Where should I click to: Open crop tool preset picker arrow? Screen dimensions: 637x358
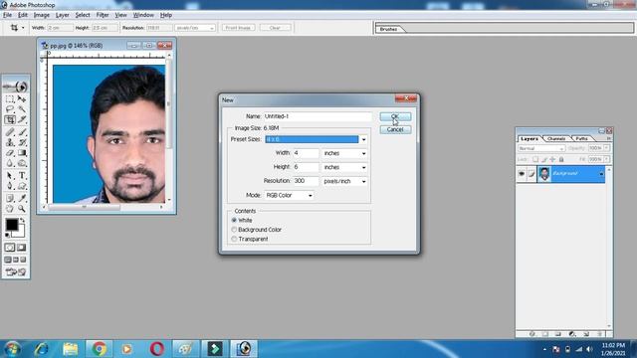pos(23,28)
